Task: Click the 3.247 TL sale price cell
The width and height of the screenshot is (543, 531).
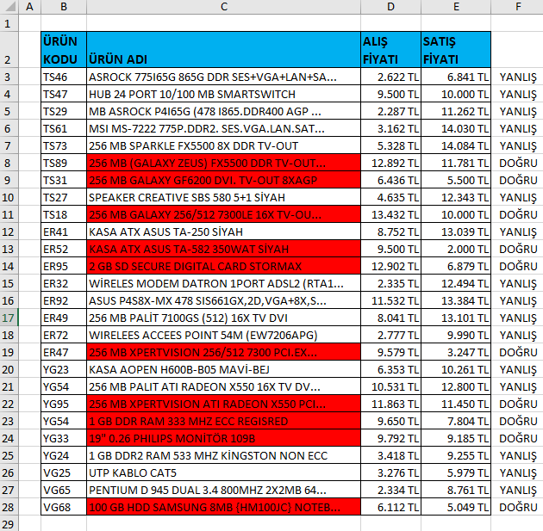Action: pyautogui.click(x=456, y=352)
